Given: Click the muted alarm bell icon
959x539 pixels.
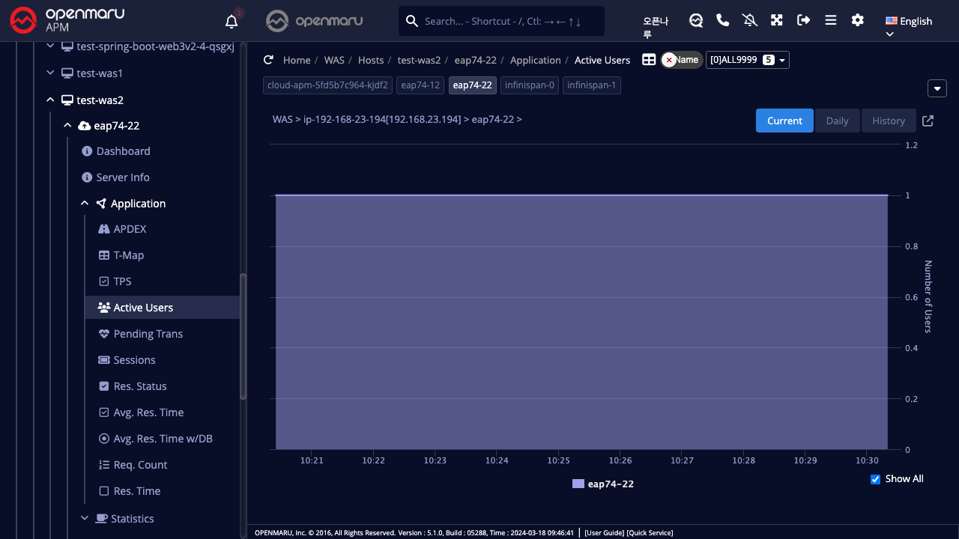Looking at the screenshot, I should pos(750,20).
